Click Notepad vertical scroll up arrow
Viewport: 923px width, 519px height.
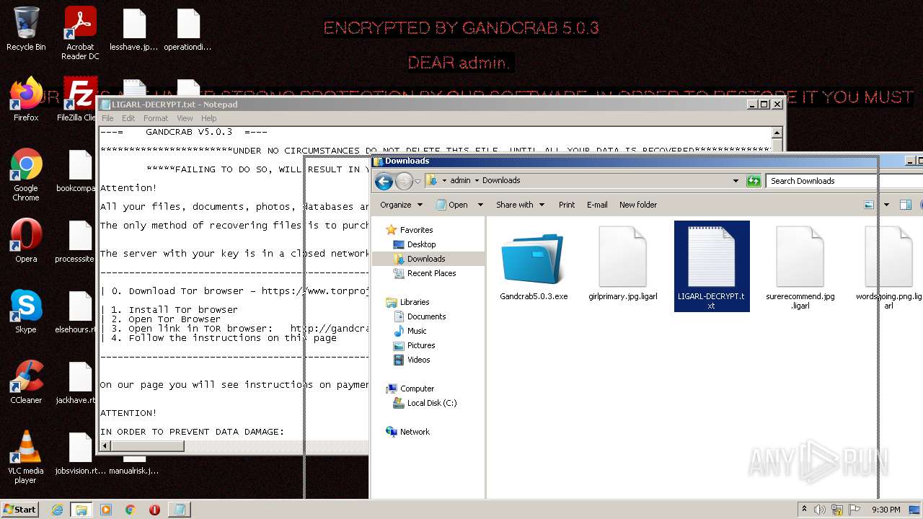click(x=777, y=133)
